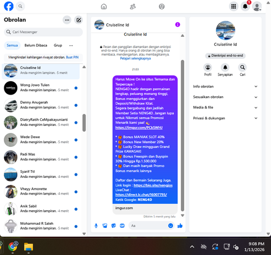Go to the Home feed icon
The height and width of the screenshot is (255, 271).
coord(104,6)
